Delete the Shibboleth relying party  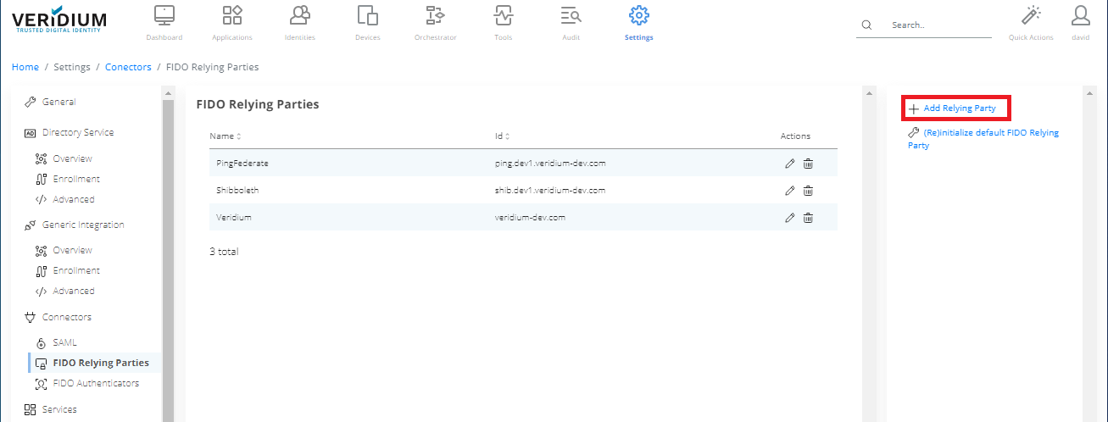[808, 191]
